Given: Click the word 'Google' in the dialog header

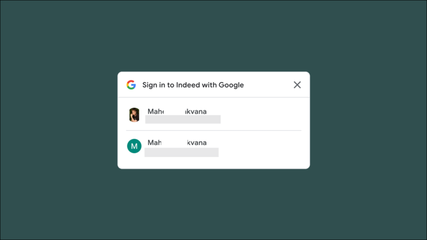Looking at the screenshot, I should (231, 85).
